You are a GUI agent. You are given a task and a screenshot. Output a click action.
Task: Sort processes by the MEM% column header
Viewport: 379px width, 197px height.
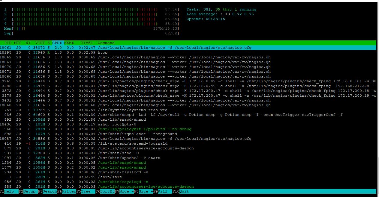69,43
